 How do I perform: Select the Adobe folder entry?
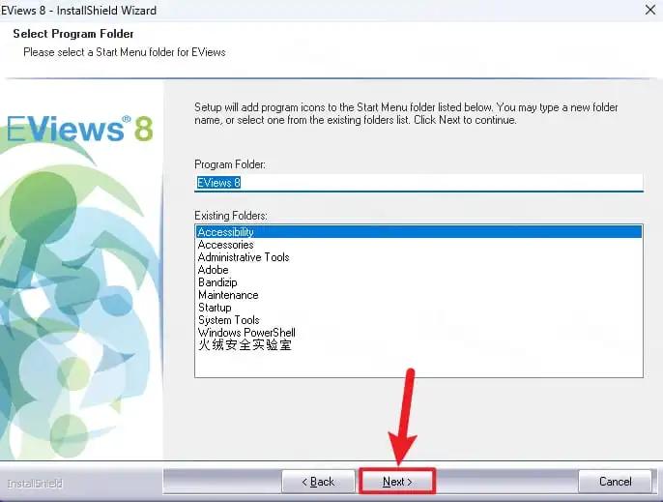(x=418, y=270)
